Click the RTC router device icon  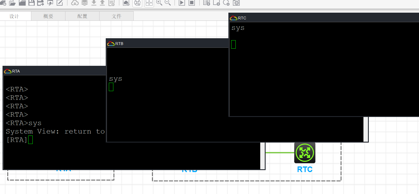(x=305, y=153)
